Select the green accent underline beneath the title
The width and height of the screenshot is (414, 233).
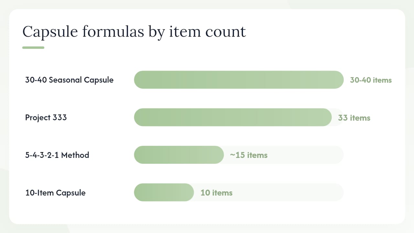33,48
